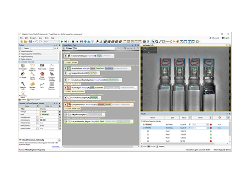Collapse the Computer Vision 2D category
Viewport: 249px width, 186px height.
pos(19,62)
